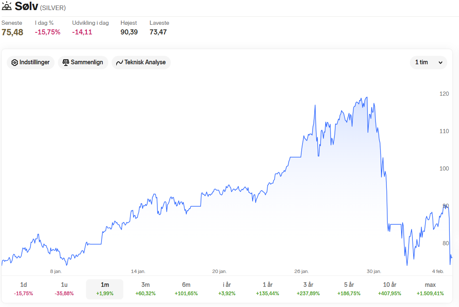Click the Højest label
The height and width of the screenshot is (307, 459).
[x=129, y=23]
